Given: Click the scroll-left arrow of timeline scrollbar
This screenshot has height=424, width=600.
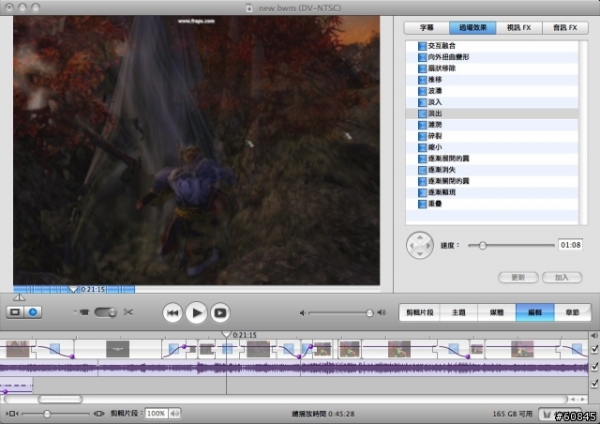Looking at the screenshot, I should [x=573, y=399].
